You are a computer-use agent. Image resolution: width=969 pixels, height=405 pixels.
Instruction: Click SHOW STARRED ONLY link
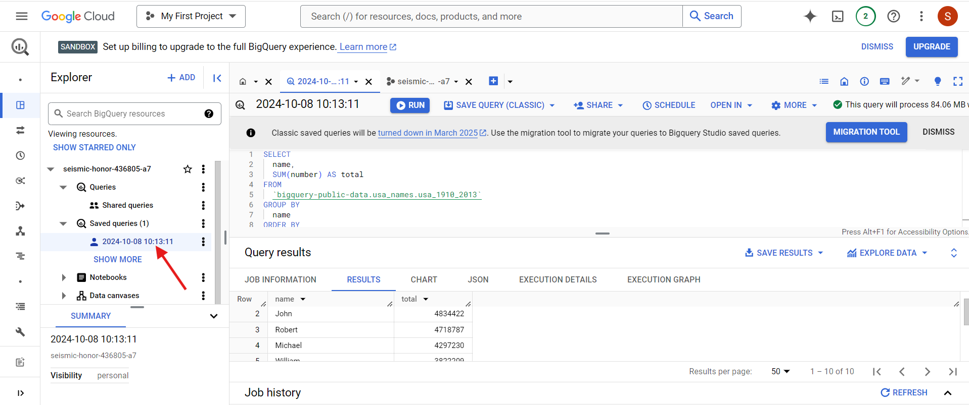coord(95,147)
